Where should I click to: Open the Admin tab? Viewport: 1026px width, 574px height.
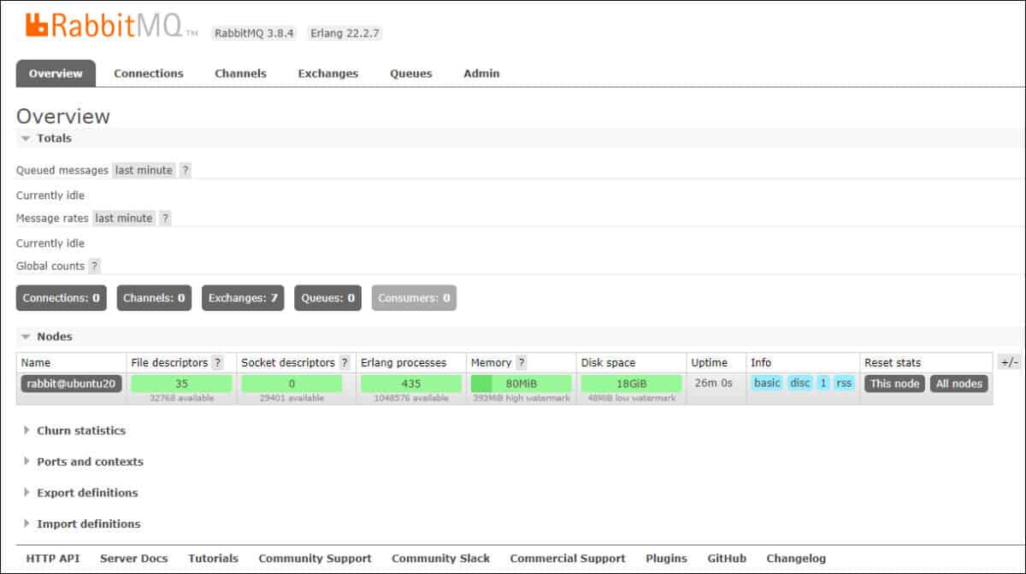coord(481,73)
